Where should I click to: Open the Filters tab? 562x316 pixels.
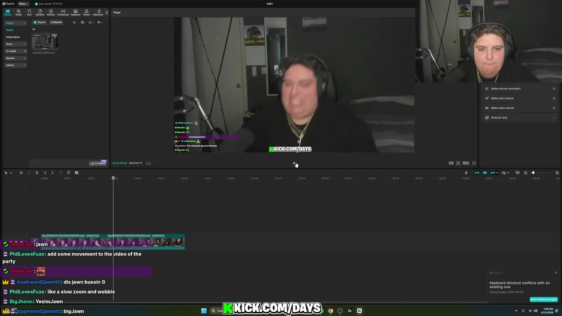coord(86,12)
